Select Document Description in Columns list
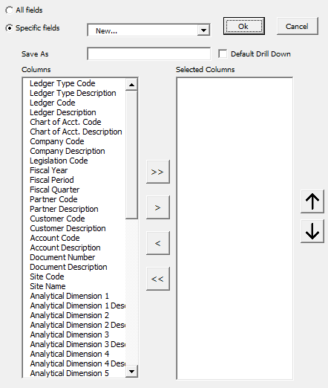This screenshot has height=388, width=328. (73, 267)
